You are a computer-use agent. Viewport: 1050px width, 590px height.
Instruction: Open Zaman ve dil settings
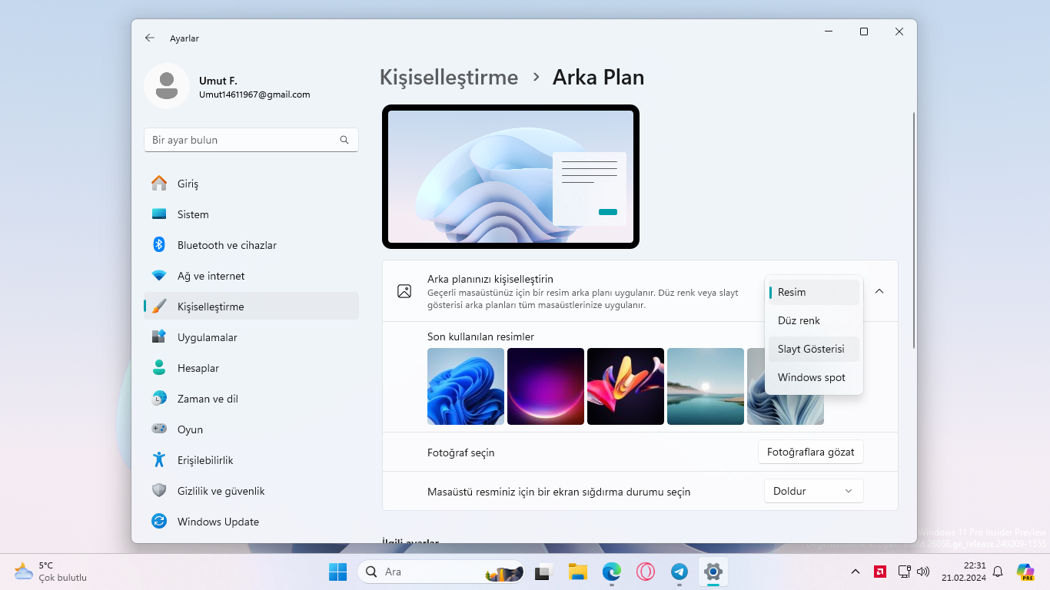pos(251,399)
